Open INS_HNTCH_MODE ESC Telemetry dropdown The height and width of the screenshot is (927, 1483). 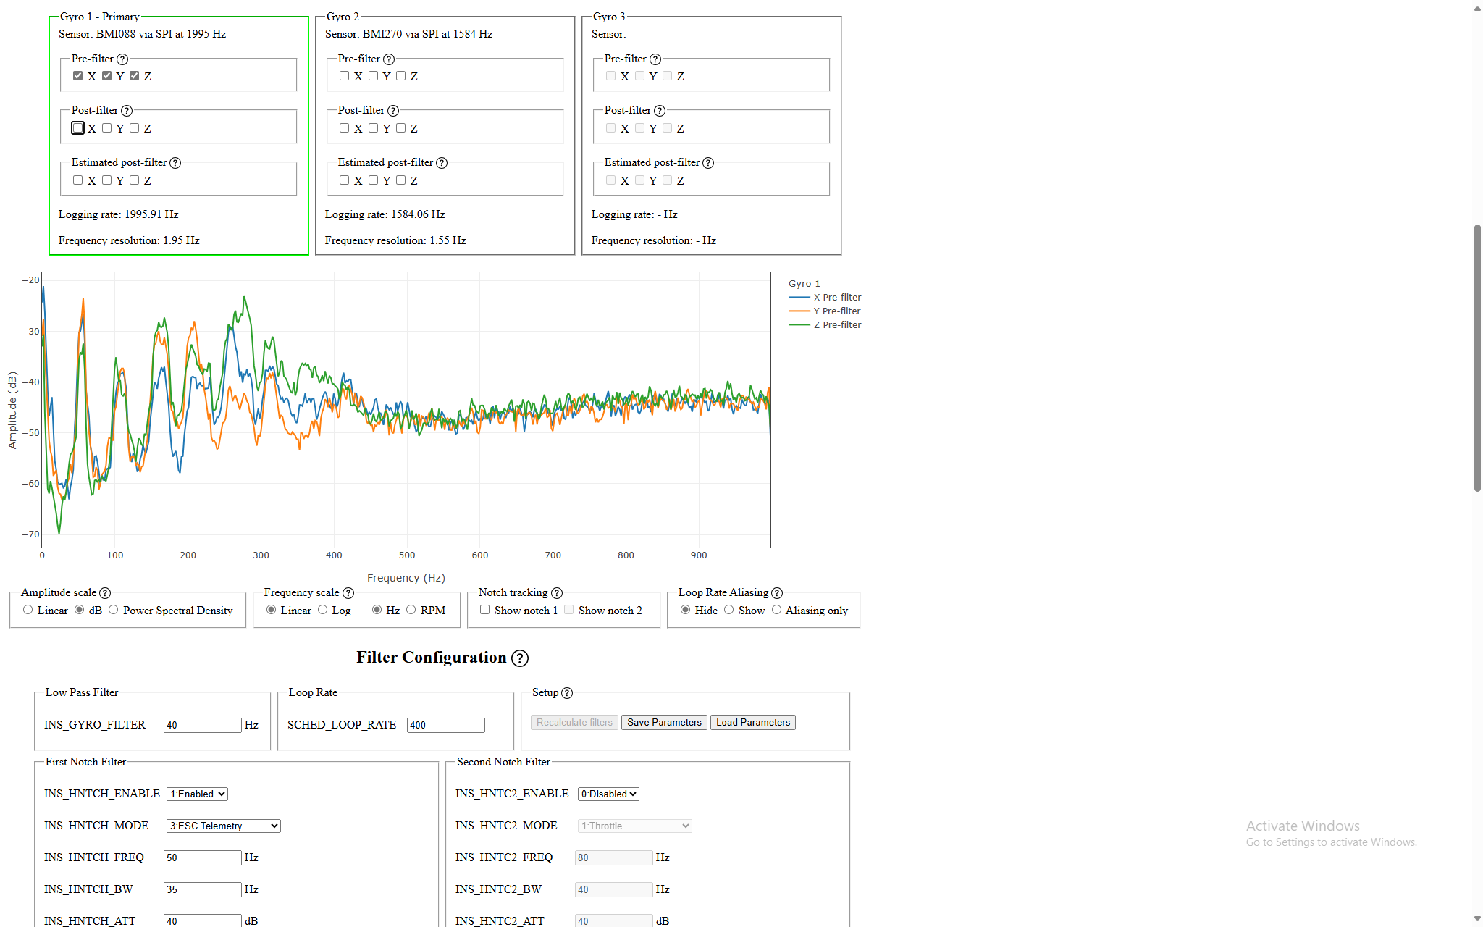coord(223,826)
